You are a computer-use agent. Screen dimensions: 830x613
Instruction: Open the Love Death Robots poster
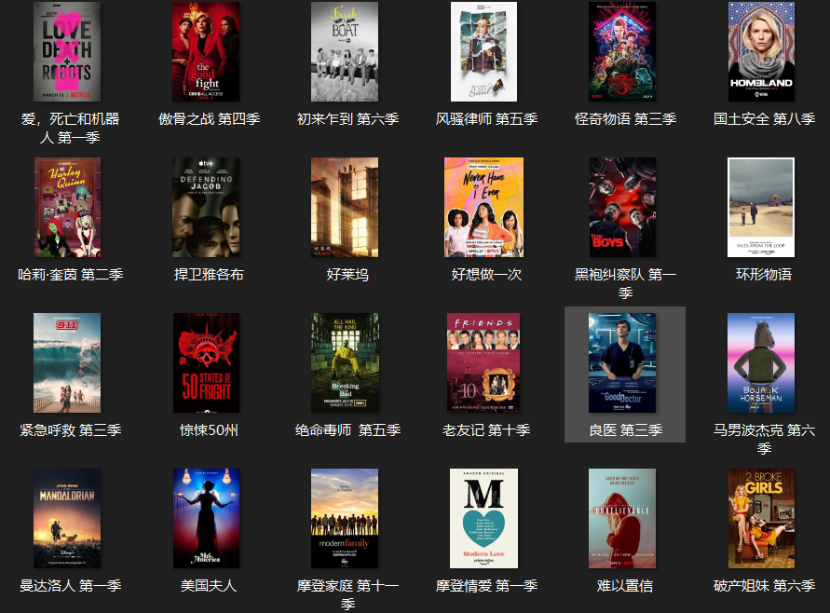[x=67, y=51]
